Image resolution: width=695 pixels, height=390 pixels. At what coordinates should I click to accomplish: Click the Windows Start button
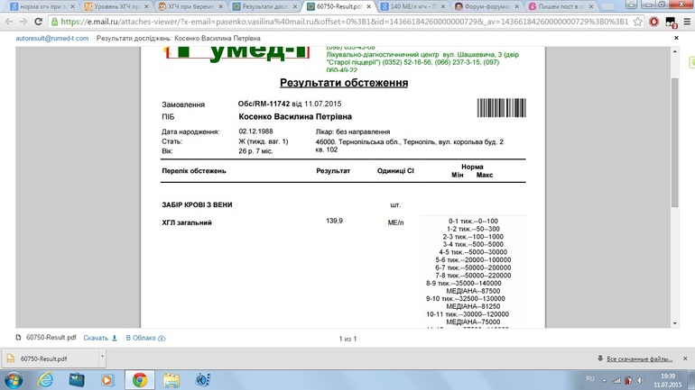tap(14, 380)
